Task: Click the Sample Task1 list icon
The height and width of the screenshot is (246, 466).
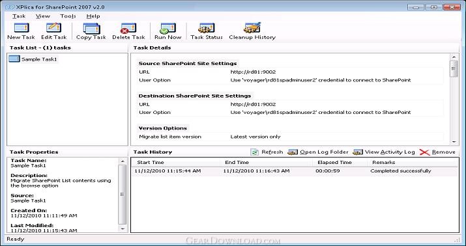Action: click(14, 59)
